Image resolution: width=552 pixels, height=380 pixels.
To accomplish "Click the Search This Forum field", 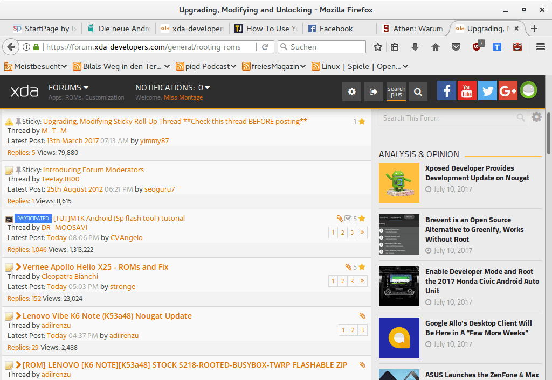I will coord(447,118).
